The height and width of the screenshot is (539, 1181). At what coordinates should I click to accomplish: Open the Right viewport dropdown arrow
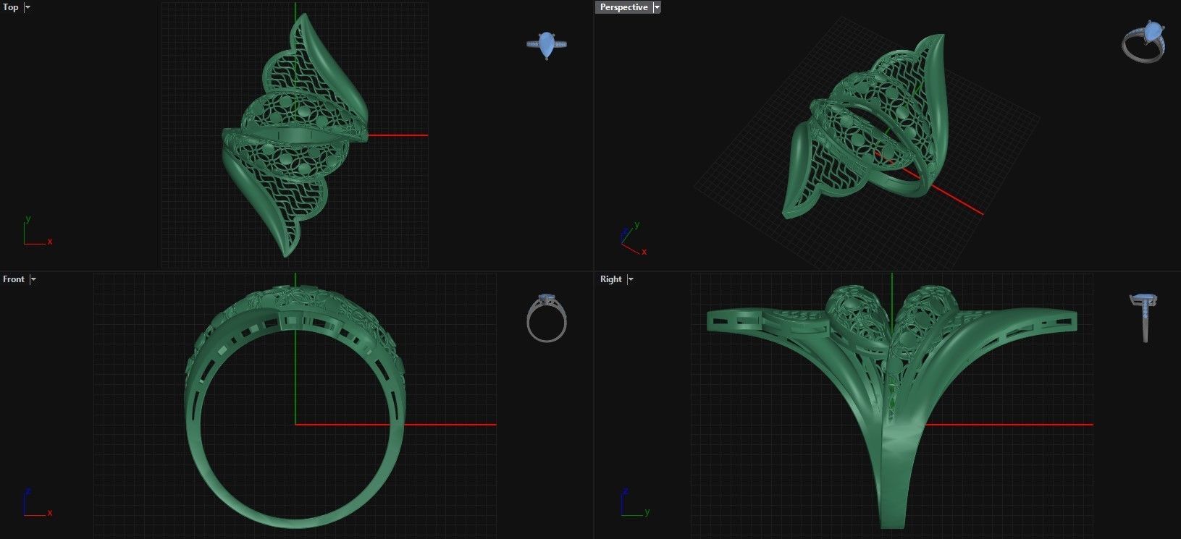click(631, 279)
